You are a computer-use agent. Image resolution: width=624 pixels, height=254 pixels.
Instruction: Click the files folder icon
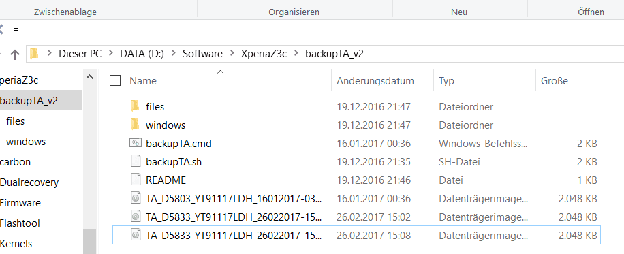135,106
